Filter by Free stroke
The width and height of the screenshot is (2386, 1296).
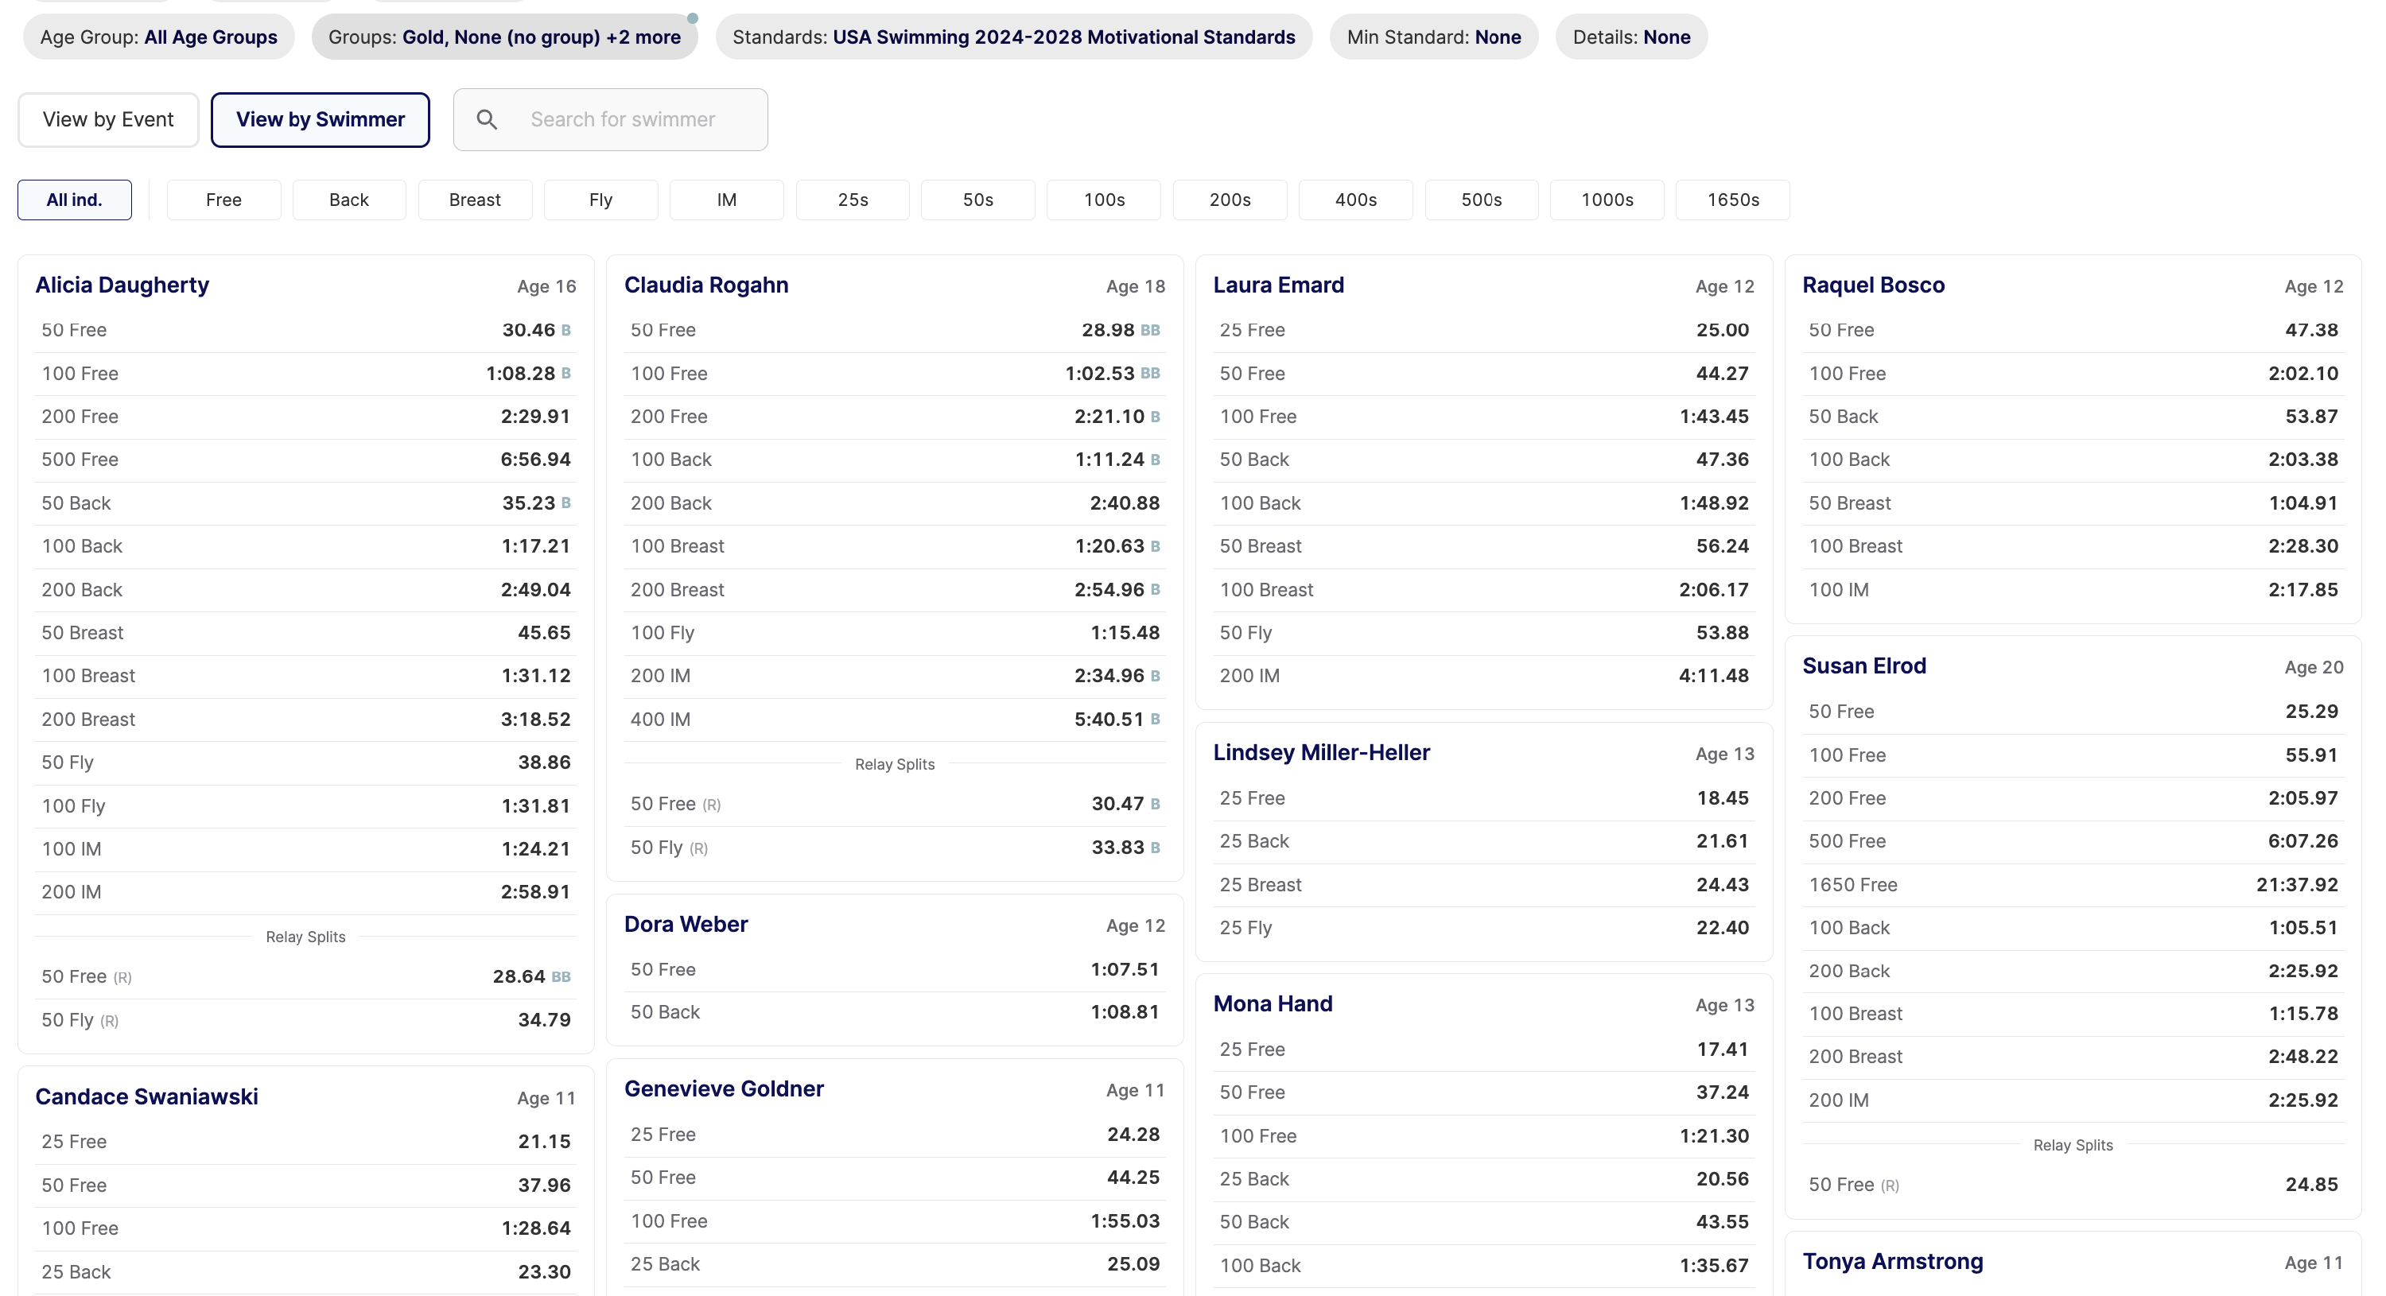pyautogui.click(x=223, y=200)
